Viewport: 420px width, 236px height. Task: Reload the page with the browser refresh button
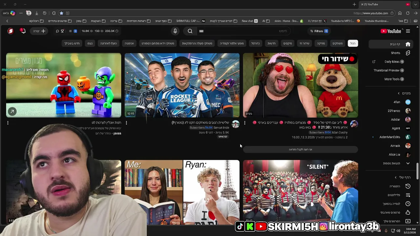tap(408, 13)
